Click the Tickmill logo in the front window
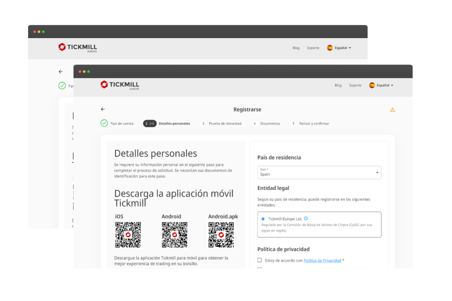 (120, 85)
